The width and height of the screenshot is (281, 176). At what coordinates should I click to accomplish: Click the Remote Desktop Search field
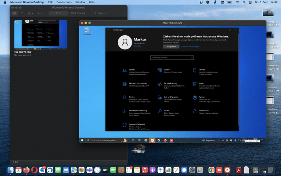click(109, 13)
